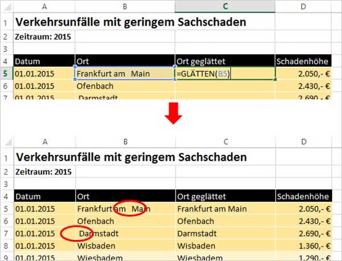The width and height of the screenshot is (342, 261).
Task: Click the 'Ort' header cell in lower sheet
Action: [125, 196]
